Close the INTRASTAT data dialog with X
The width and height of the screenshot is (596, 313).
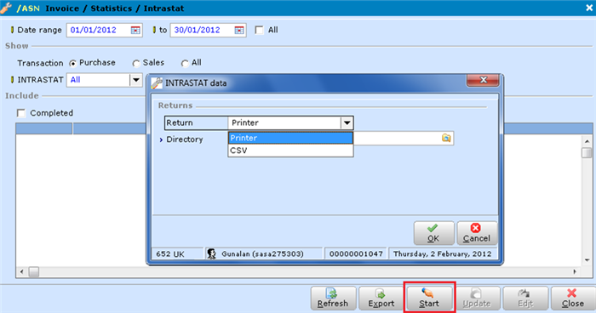click(x=483, y=80)
